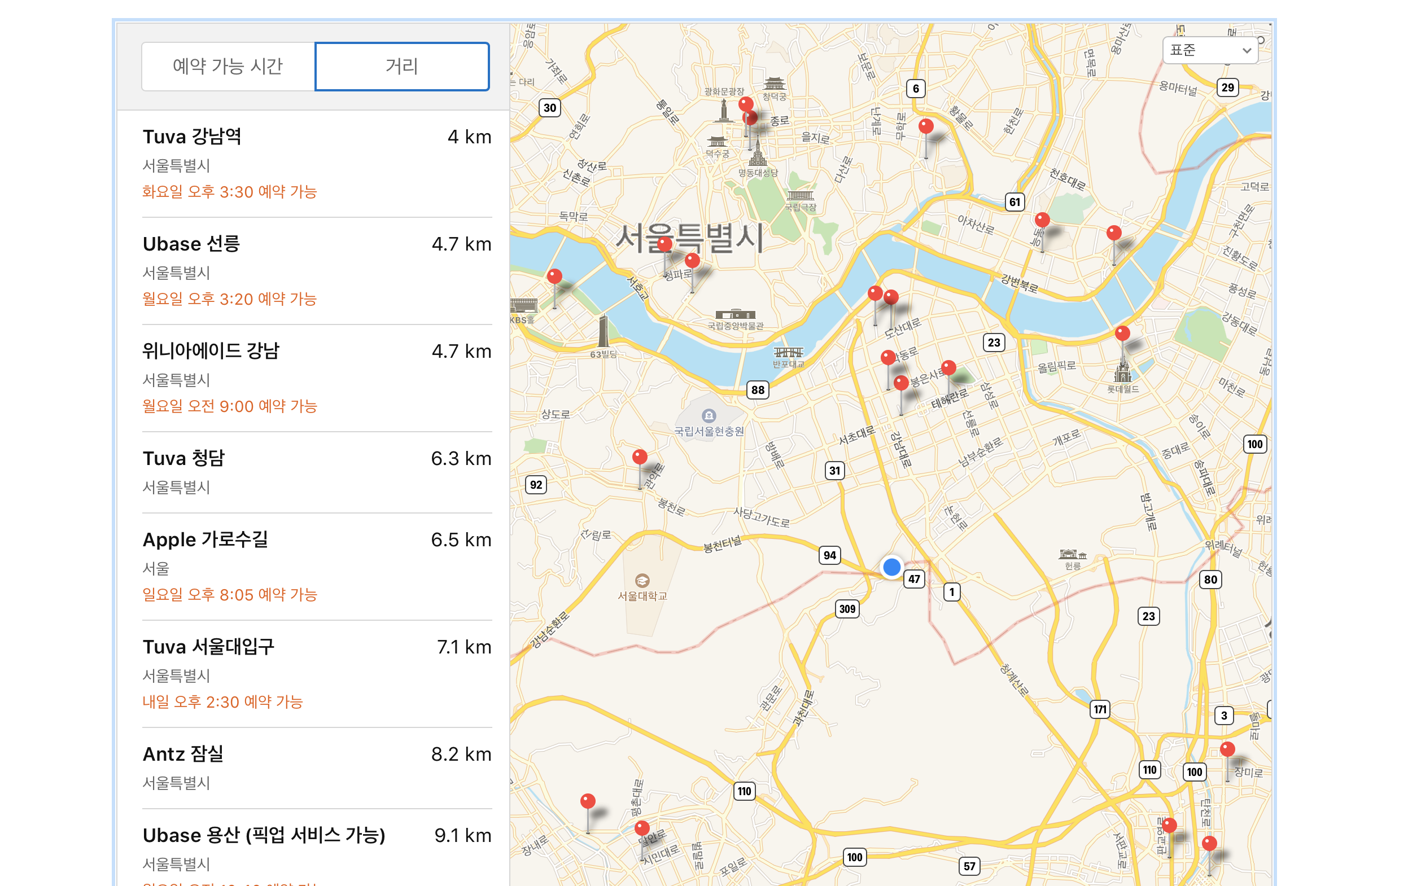Click the red pin near 롯데월드
Image resolution: width=1408 pixels, height=886 pixels.
(x=1122, y=334)
